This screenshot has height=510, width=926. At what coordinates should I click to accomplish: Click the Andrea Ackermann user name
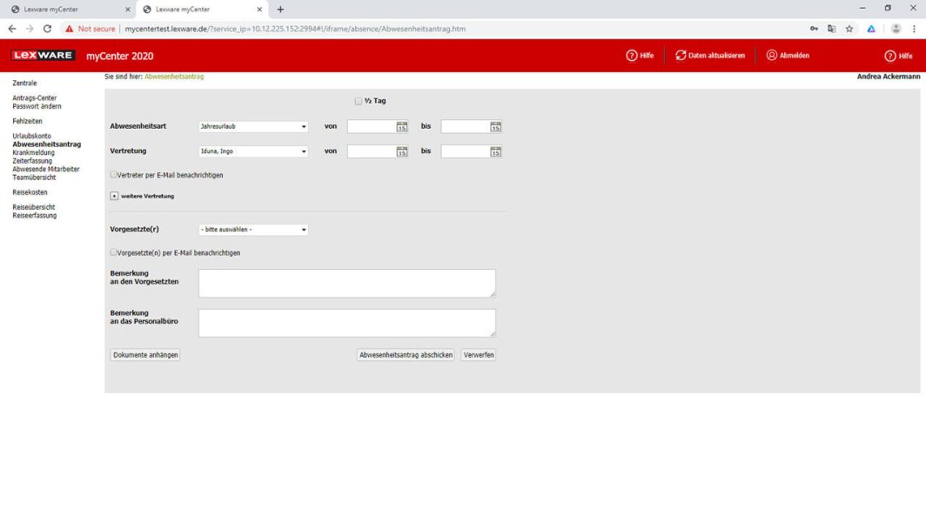889,77
